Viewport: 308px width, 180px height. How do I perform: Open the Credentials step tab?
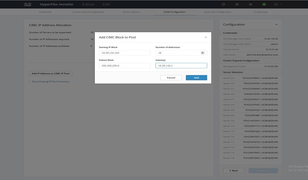click(x=45, y=12)
